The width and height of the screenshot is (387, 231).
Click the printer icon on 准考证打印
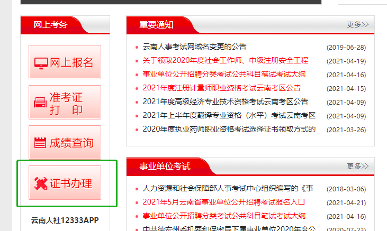pyautogui.click(x=41, y=103)
